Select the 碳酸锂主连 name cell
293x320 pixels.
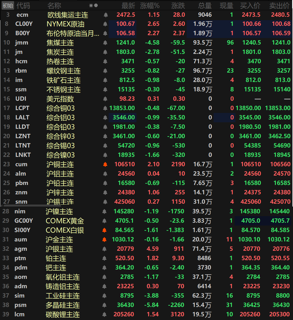pyautogui.click(x=63, y=315)
